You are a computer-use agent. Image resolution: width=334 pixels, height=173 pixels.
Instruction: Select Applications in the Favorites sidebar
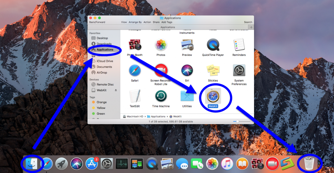[x=105, y=50]
